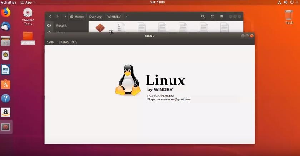
Task: Select Recent in the Files sidebar
Action: coord(61,25)
